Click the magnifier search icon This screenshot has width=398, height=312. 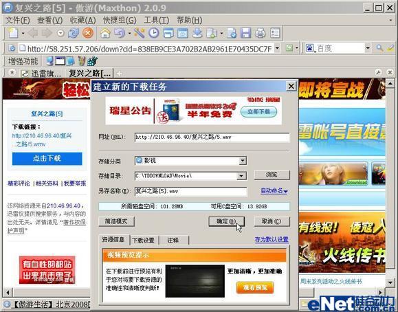379,47
